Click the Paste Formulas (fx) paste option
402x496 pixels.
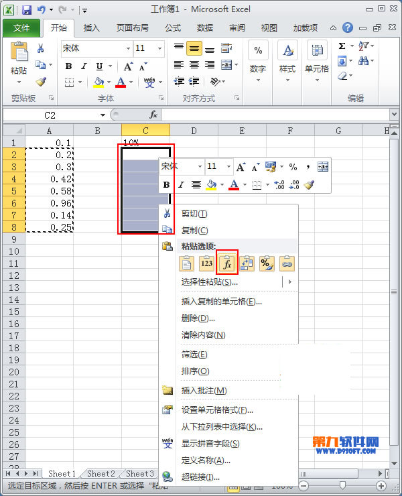point(228,263)
